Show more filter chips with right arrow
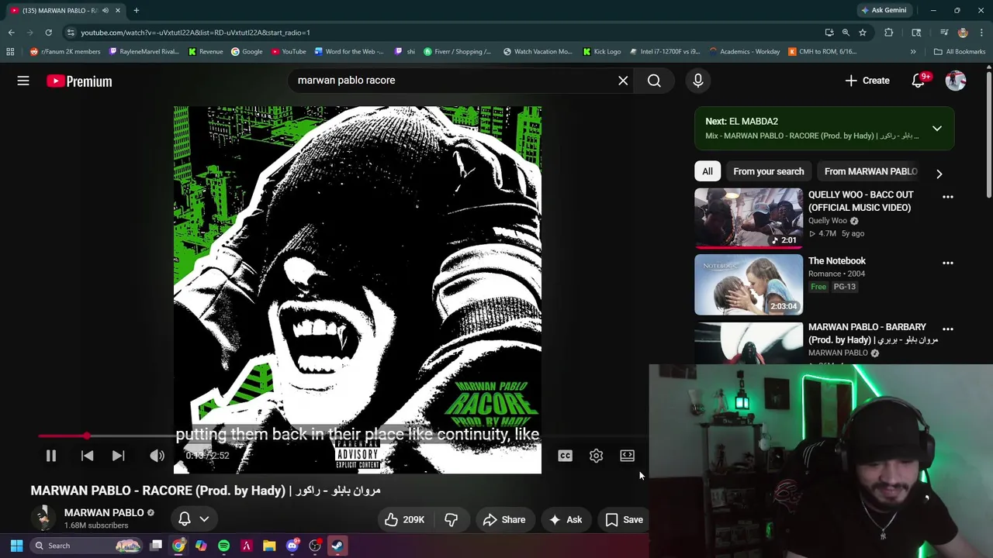 pos(939,173)
